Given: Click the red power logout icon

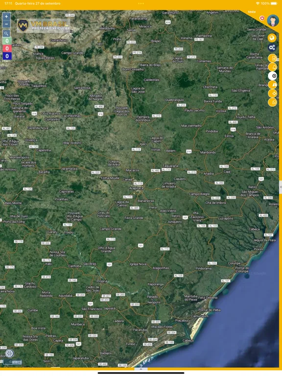Looking at the screenshot, I should 262,18.
